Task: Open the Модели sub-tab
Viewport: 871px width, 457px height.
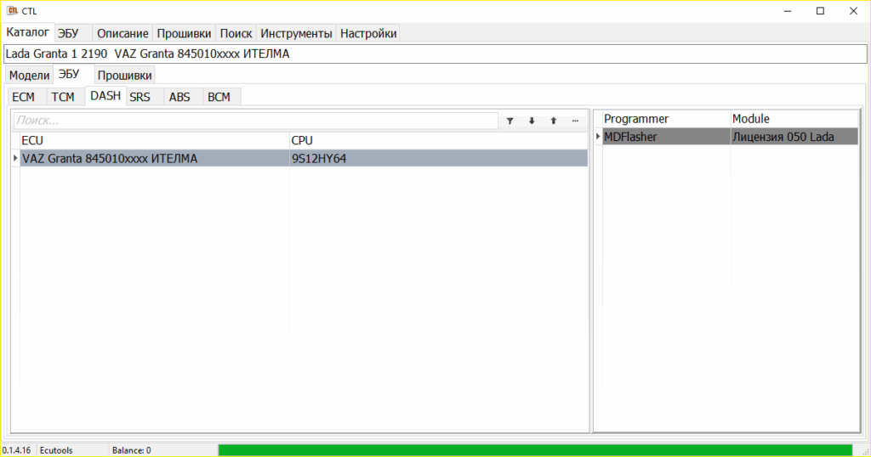Action: 30,76
